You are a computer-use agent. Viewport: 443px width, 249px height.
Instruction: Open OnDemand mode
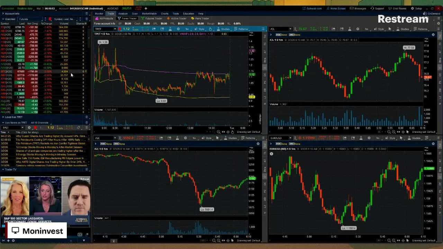pos(432,13)
